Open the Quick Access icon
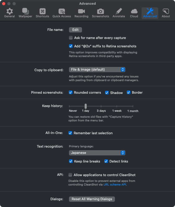This screenshot has width=175, height=207. [62, 11]
